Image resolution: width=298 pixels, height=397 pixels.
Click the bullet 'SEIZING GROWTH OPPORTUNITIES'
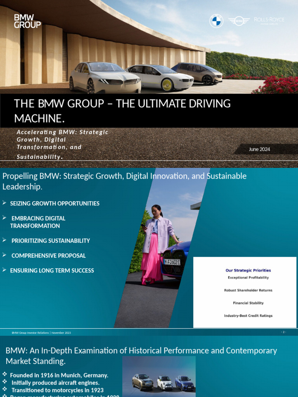[x=55, y=204]
